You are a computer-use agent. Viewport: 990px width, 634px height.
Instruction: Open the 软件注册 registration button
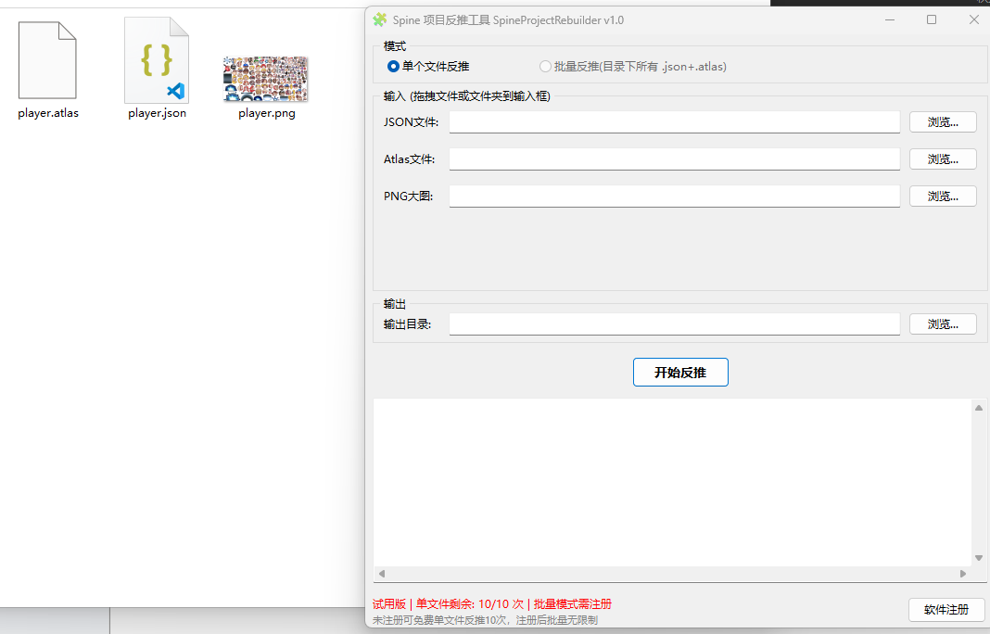point(946,609)
